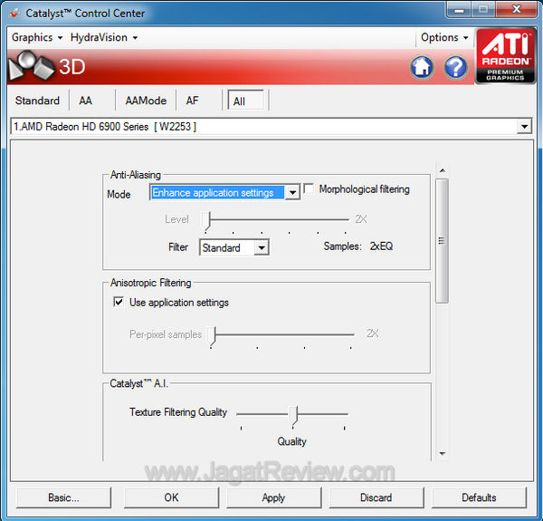Click the Defaults button
Image resolution: width=543 pixels, height=521 pixels.
pyautogui.click(x=479, y=497)
